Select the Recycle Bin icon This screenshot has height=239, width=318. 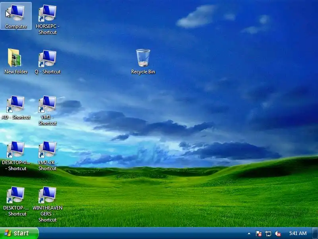143,61
